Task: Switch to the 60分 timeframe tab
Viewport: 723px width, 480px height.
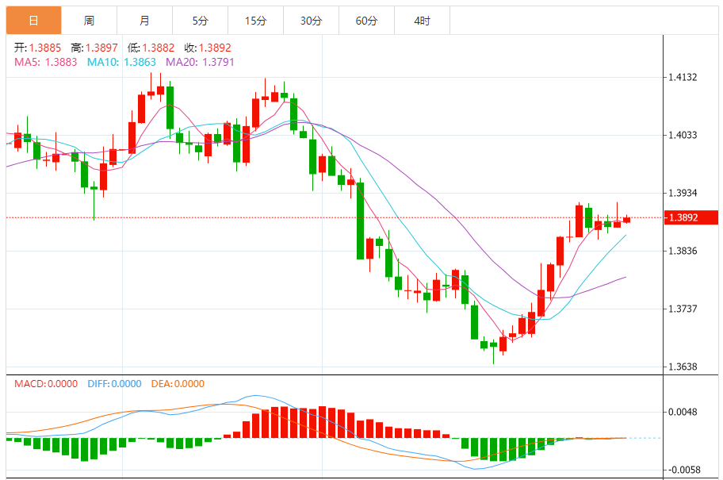Action: 366,21
